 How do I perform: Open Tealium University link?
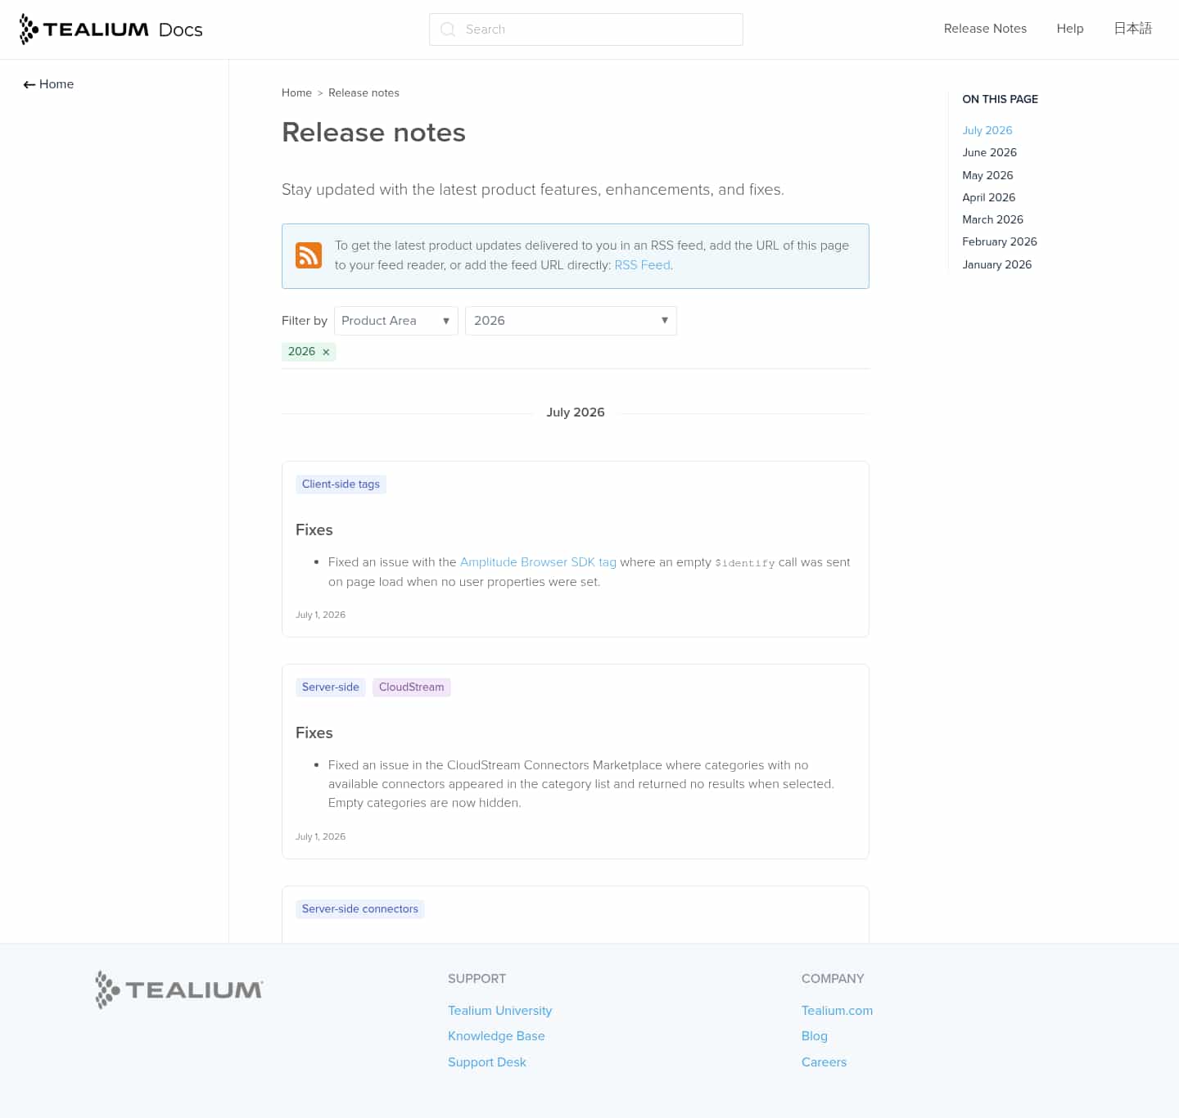tap(499, 1011)
